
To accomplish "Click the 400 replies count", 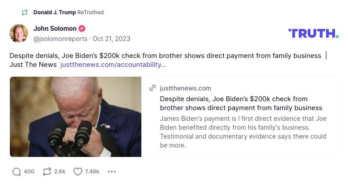I will (x=29, y=172).
